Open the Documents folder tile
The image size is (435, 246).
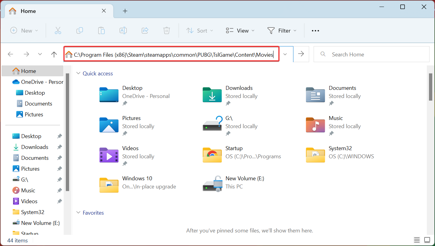[x=334, y=95]
